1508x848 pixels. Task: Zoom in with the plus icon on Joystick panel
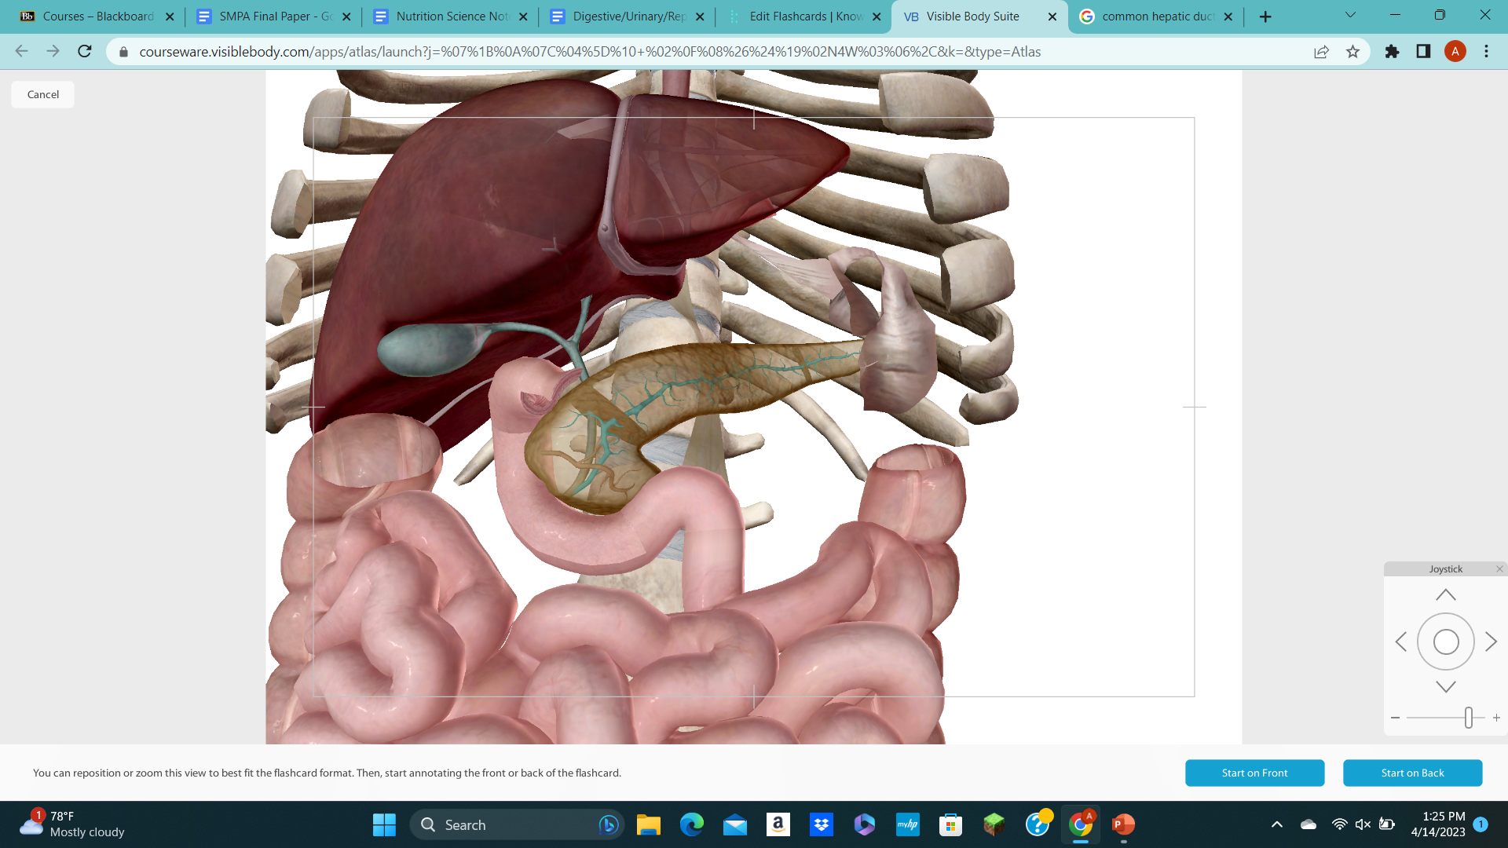[x=1496, y=717]
